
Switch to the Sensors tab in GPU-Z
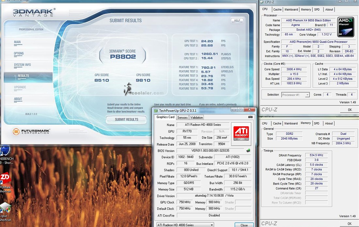[182, 117]
